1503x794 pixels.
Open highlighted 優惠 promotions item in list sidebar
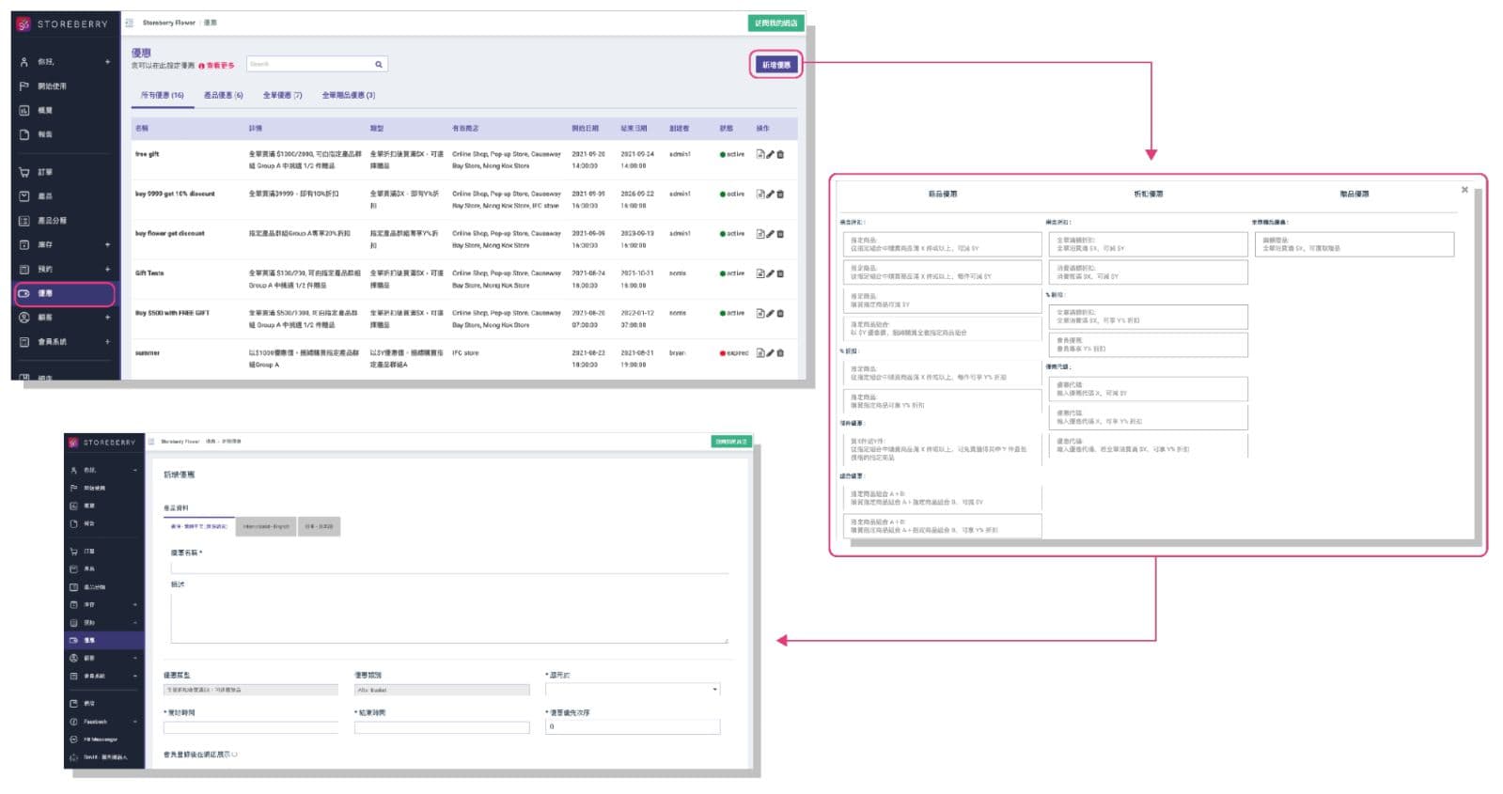[x=64, y=293]
